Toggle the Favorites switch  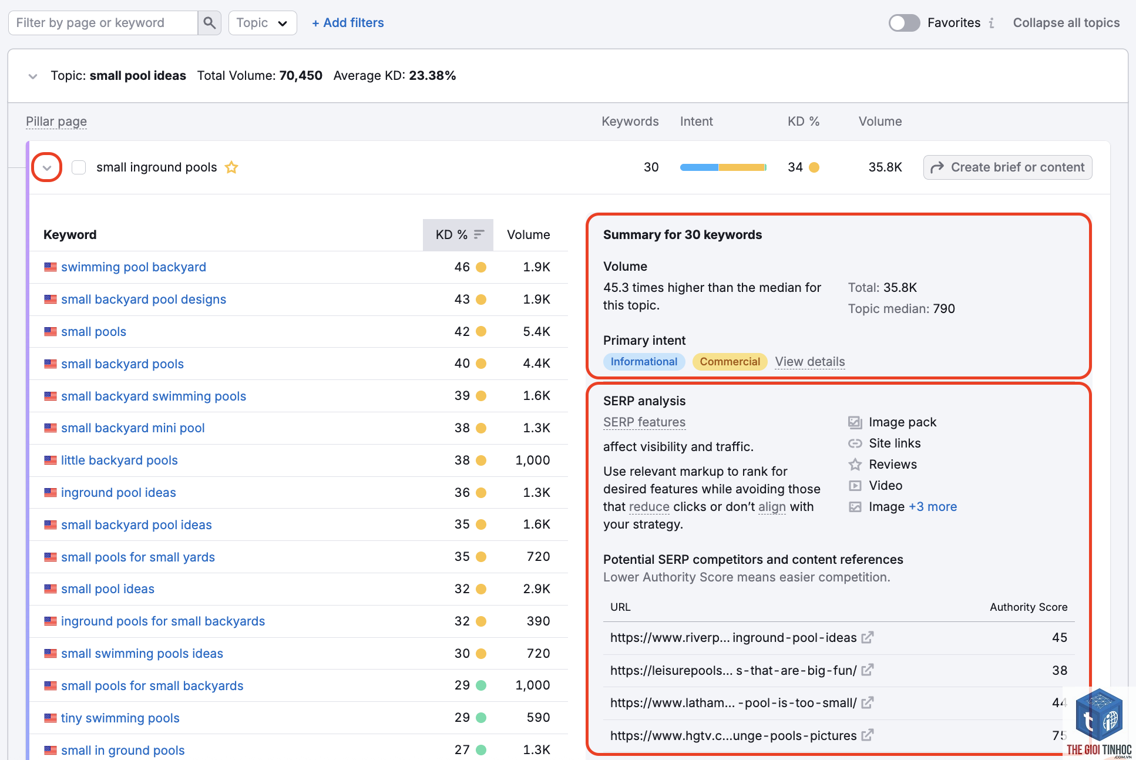coord(904,23)
